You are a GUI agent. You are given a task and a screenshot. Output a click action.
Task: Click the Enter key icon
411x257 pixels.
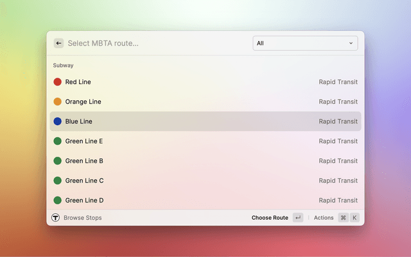click(298, 218)
